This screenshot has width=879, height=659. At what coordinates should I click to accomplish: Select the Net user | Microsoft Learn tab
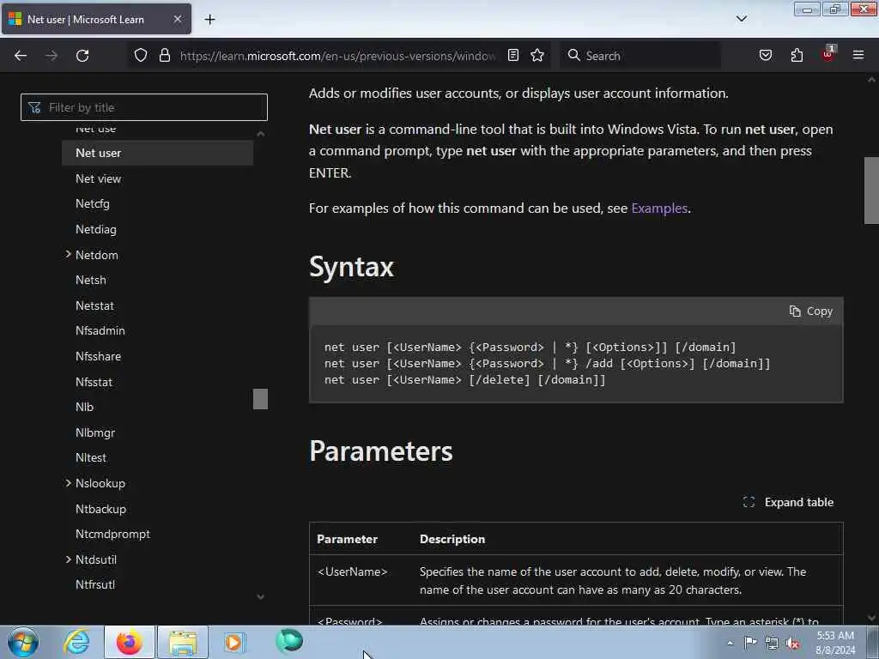point(96,19)
